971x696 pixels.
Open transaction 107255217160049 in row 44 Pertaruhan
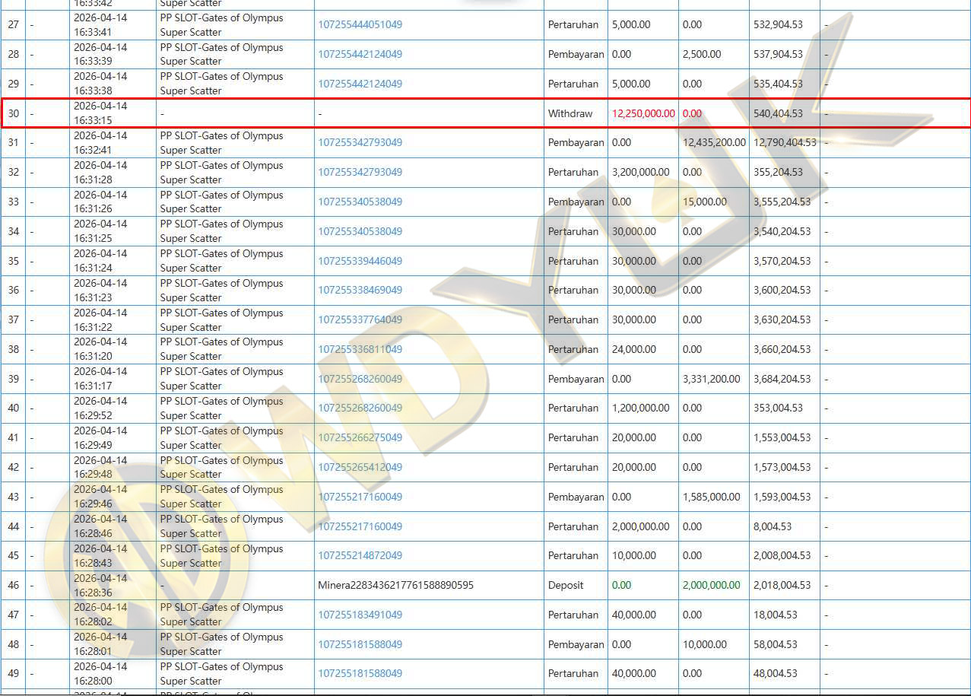click(360, 526)
